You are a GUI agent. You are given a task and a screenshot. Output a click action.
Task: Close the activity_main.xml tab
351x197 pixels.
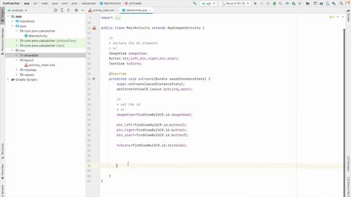(x=117, y=10)
